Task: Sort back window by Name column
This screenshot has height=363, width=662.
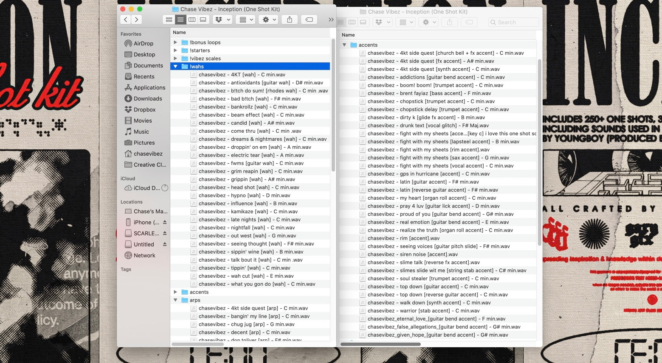Action: (438, 35)
